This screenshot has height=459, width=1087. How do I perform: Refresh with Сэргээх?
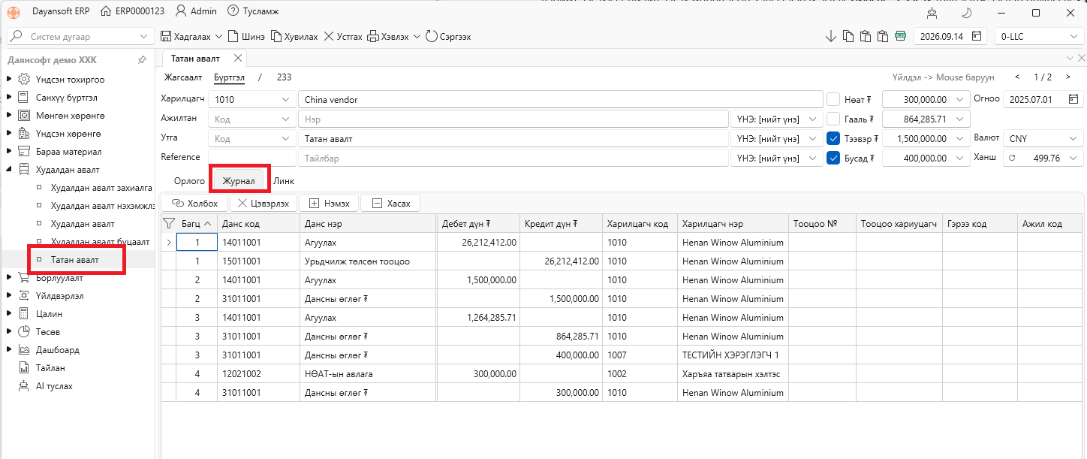click(448, 36)
